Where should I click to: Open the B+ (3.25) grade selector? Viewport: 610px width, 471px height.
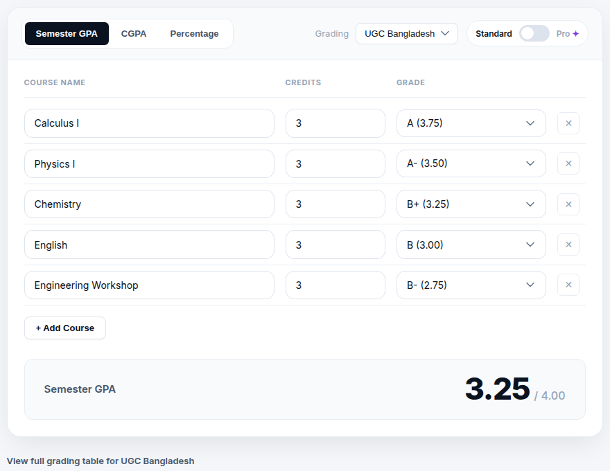click(x=471, y=204)
